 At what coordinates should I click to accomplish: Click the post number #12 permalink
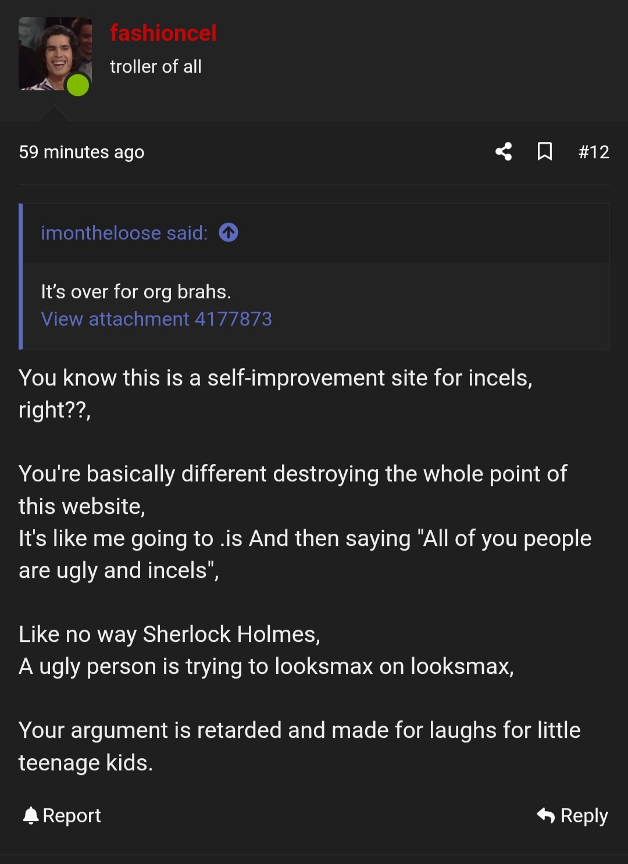tap(593, 152)
